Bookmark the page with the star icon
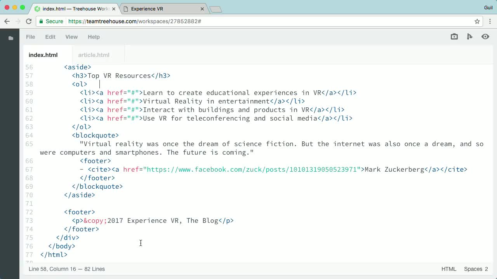Viewport: 497px width, 279px height. click(477, 21)
